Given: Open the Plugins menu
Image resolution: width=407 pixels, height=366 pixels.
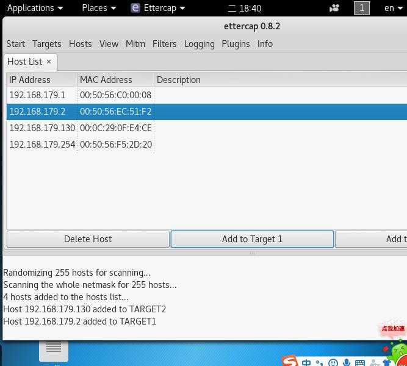Looking at the screenshot, I should pos(236,44).
